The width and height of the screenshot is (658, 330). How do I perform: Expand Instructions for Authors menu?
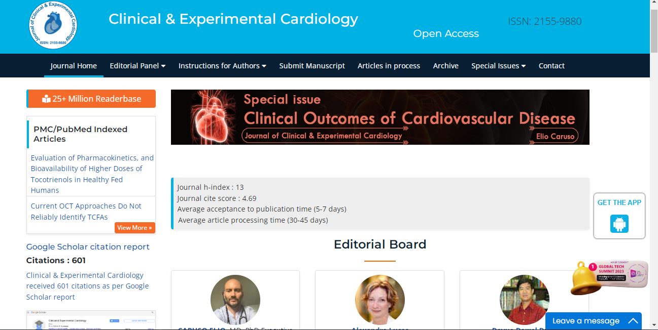pyautogui.click(x=222, y=66)
